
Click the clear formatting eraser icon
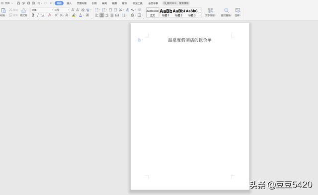[x=83, y=10]
